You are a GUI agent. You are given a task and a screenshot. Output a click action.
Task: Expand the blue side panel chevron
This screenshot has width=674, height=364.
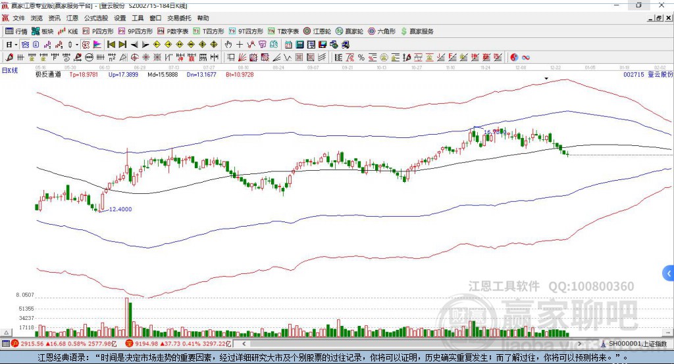669,273
